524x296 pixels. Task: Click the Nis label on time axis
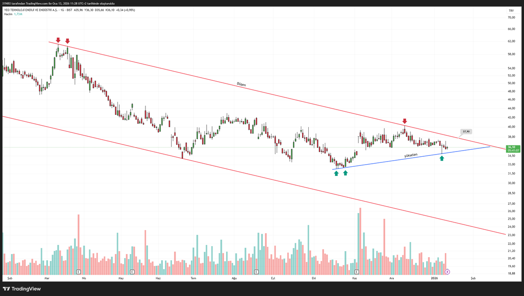(83, 278)
